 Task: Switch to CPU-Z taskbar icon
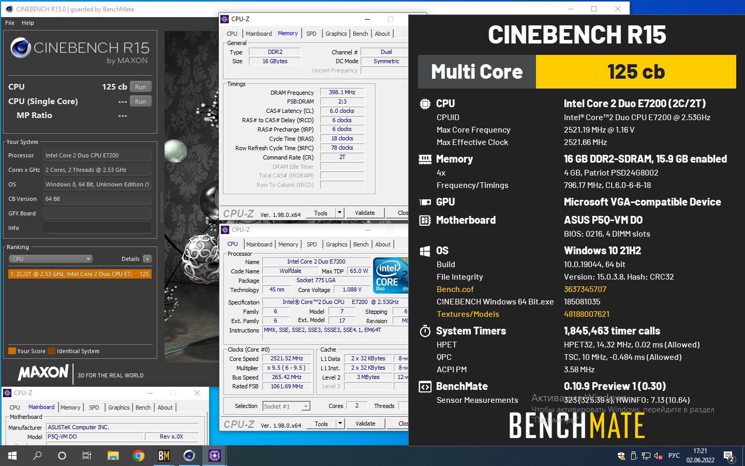[214, 456]
